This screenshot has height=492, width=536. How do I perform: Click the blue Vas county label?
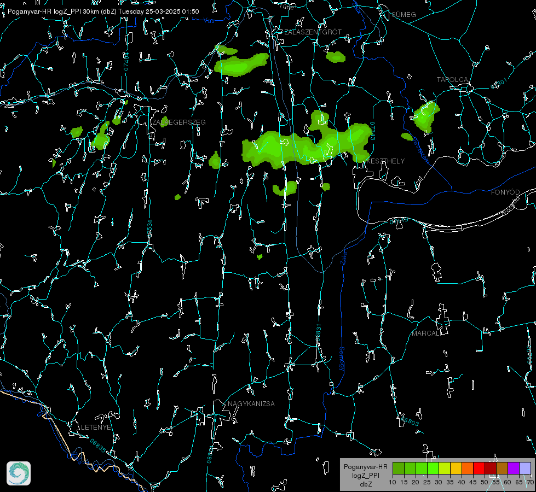point(209,21)
